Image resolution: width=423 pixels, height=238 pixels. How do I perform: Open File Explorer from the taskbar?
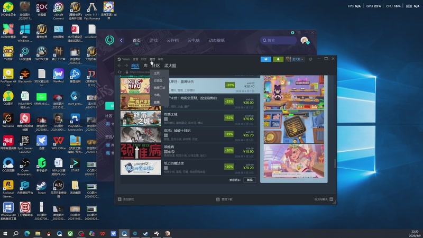pyautogui.click(x=38, y=233)
